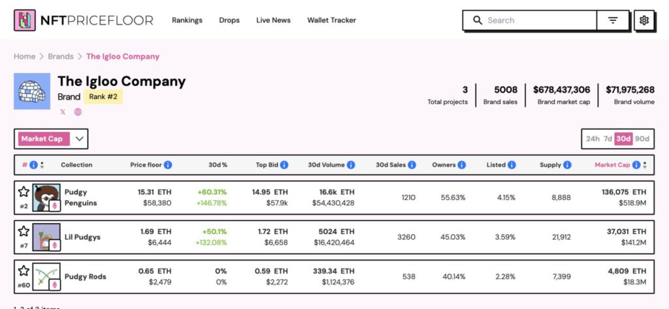This screenshot has width=669, height=309.
Task: Open the search filter sliders icon
Action: pyautogui.click(x=613, y=20)
